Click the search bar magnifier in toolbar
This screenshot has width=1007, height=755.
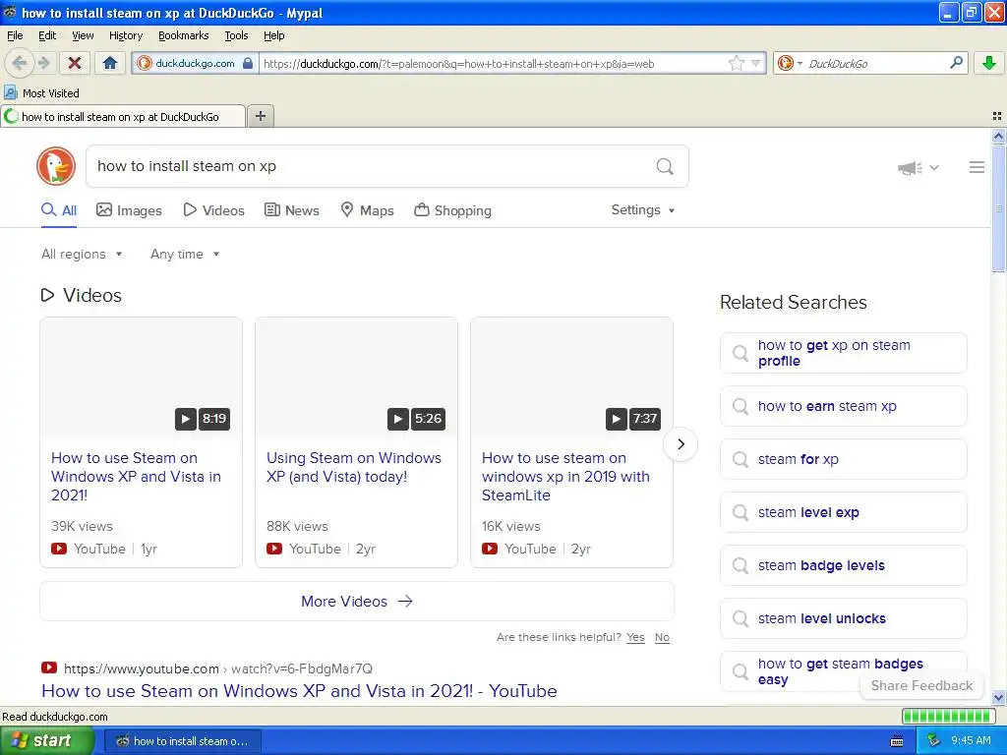coord(956,63)
